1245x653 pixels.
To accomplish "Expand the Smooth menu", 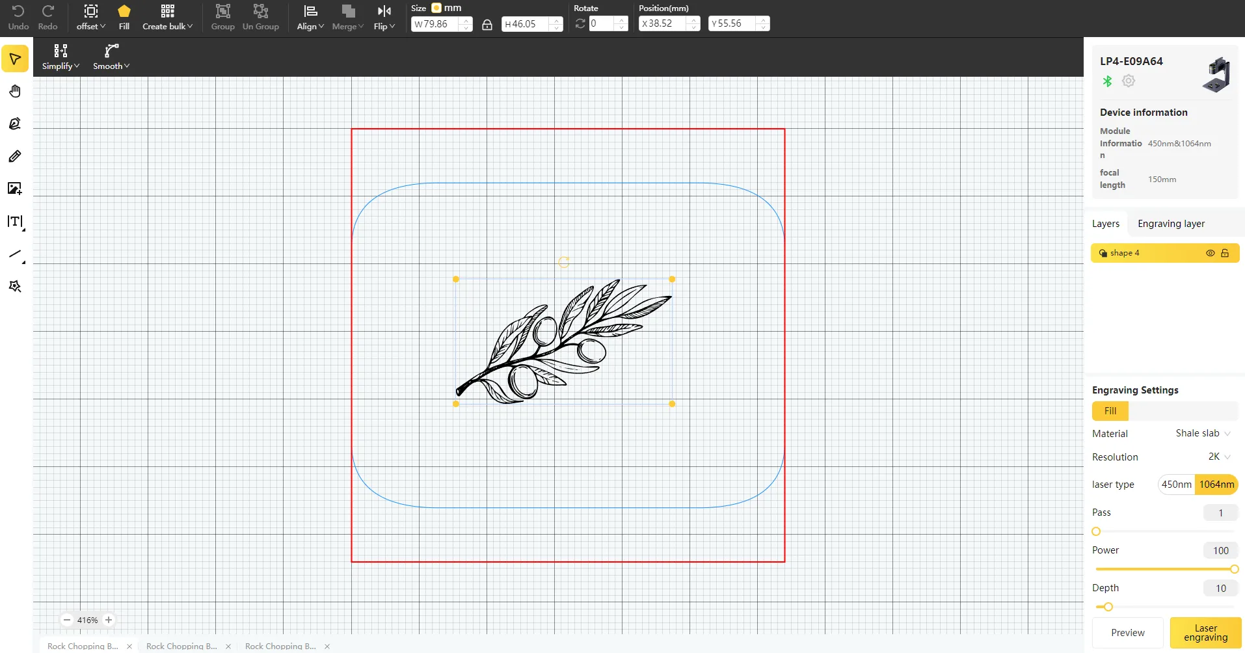I will pyautogui.click(x=111, y=57).
